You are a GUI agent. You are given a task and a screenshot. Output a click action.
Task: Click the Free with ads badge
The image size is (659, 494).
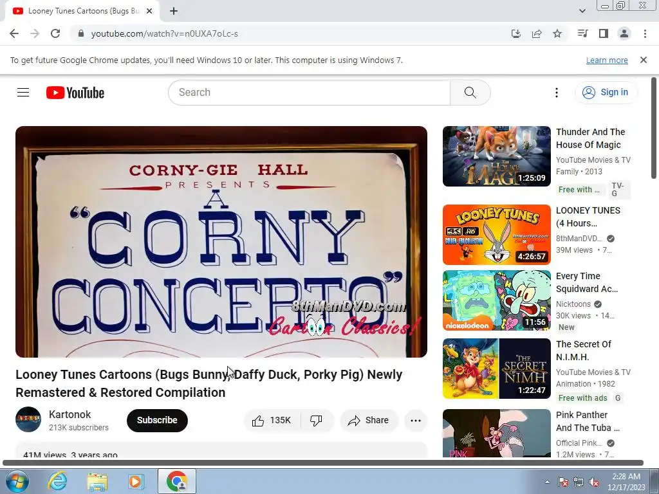click(582, 398)
